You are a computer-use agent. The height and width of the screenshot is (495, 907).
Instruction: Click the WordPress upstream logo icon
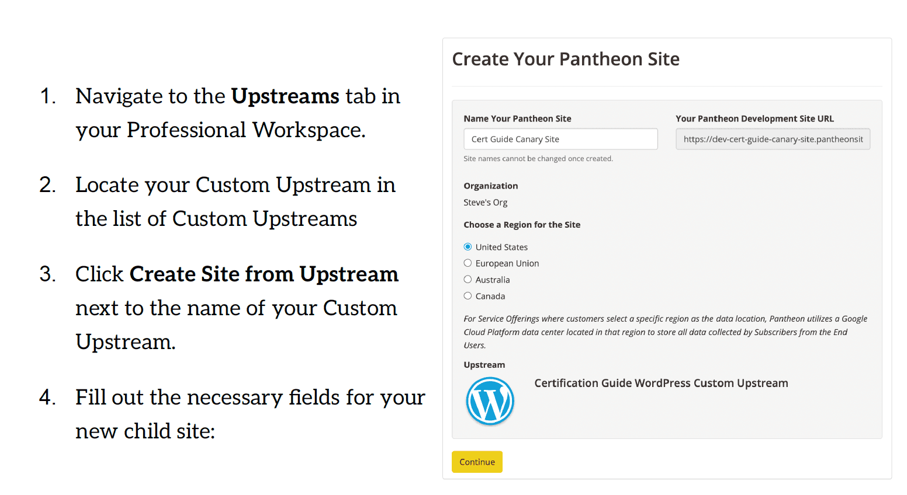[x=490, y=401]
